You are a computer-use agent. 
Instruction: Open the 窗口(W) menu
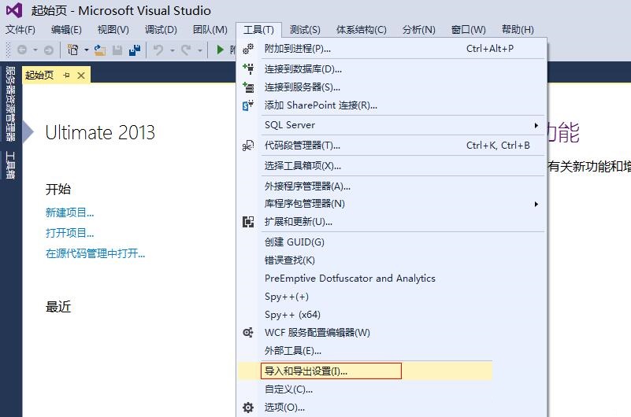pyautogui.click(x=469, y=30)
